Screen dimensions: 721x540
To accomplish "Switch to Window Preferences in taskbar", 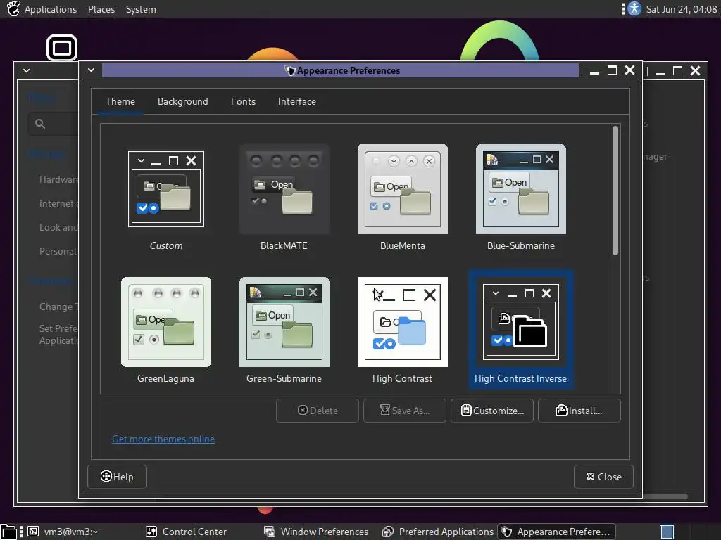I will click(x=316, y=532).
